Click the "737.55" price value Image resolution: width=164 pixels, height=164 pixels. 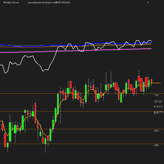pyautogui.click(x=158, y=102)
